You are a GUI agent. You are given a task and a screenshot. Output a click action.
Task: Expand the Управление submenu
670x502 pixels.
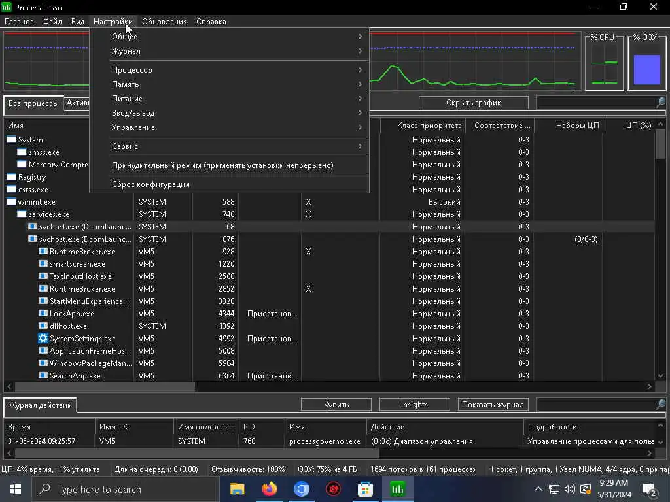[229, 127]
